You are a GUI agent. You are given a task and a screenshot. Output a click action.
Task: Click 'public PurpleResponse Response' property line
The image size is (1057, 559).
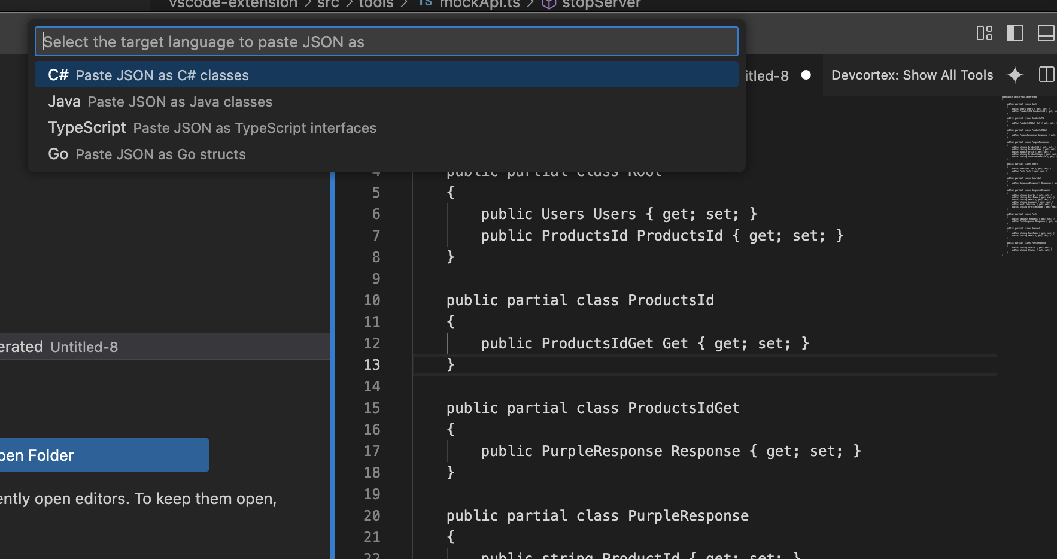(x=671, y=451)
